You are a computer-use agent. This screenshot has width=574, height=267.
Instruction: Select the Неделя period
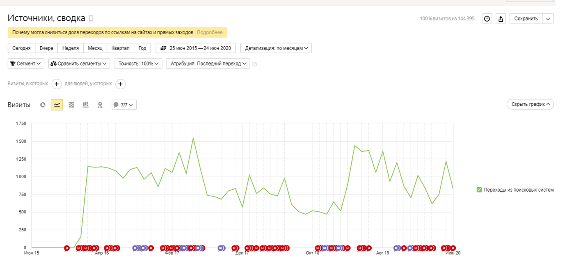click(x=71, y=48)
